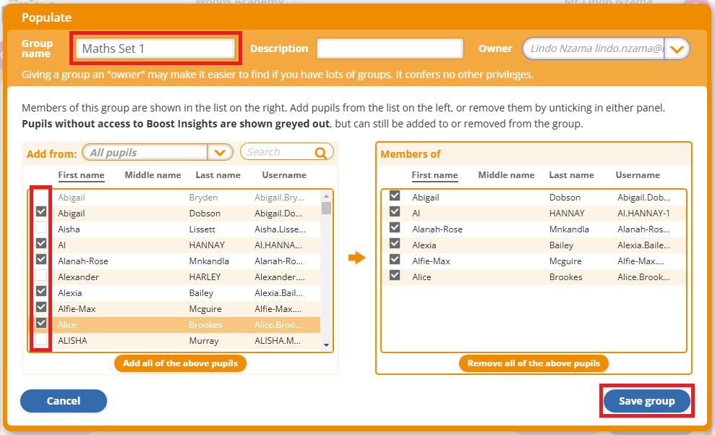Click the Group name text field

point(155,49)
